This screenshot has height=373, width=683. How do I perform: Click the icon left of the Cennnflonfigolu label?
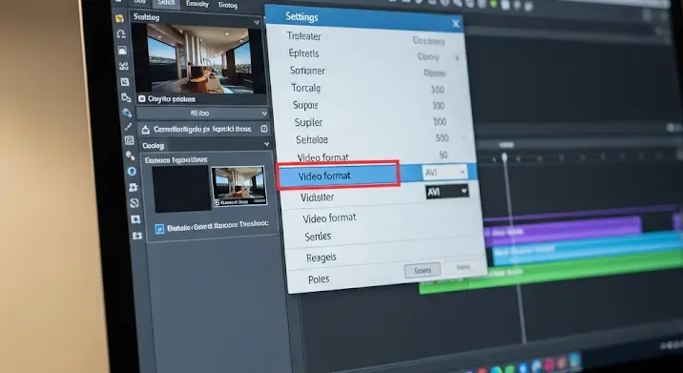(146, 130)
